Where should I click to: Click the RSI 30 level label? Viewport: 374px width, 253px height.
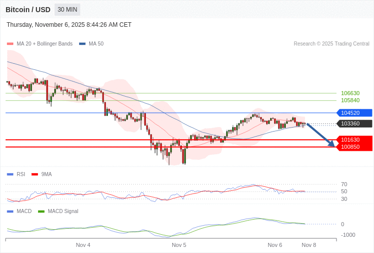[344, 199]
